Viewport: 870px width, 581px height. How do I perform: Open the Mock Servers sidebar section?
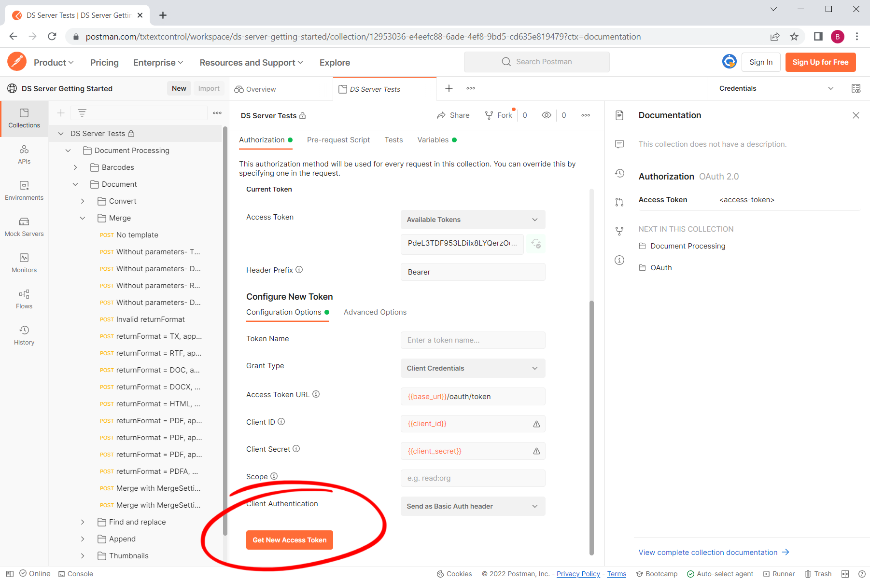click(x=24, y=227)
